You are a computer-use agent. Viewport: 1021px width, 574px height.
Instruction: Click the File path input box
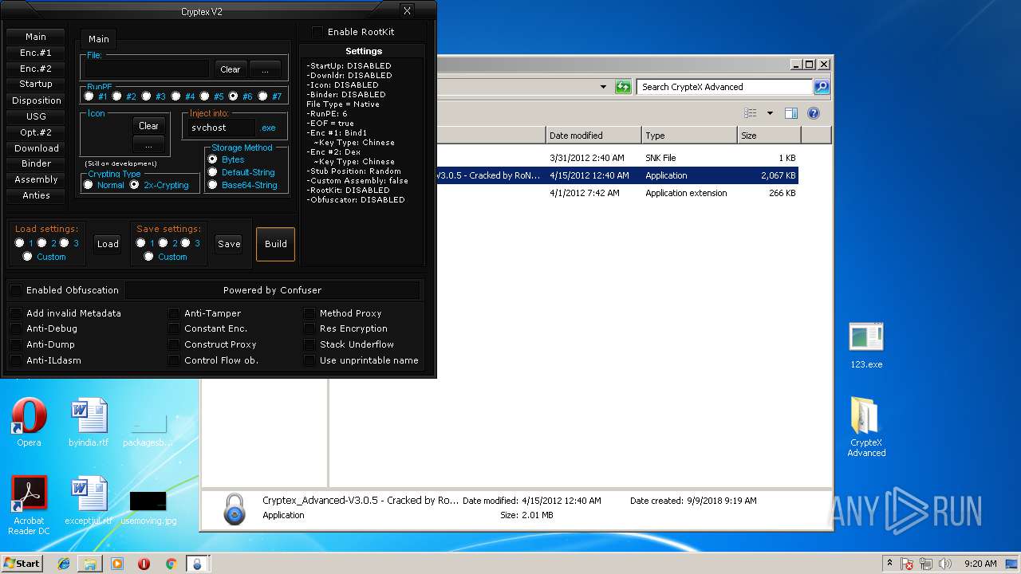148,69
